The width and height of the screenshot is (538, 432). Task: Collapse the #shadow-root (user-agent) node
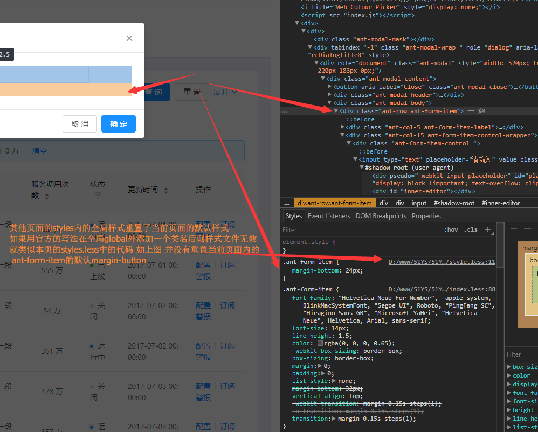(x=362, y=168)
